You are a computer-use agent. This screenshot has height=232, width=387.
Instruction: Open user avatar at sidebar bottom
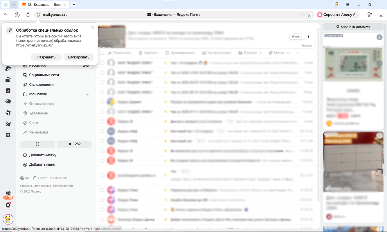[8, 219]
